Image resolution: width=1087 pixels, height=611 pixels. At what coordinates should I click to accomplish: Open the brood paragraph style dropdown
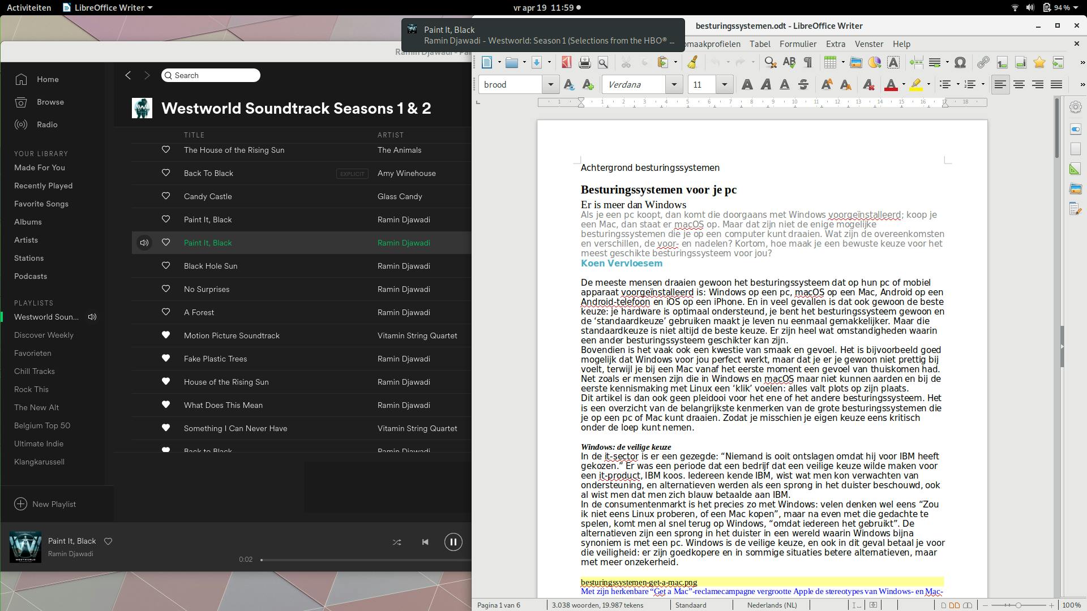pos(550,85)
